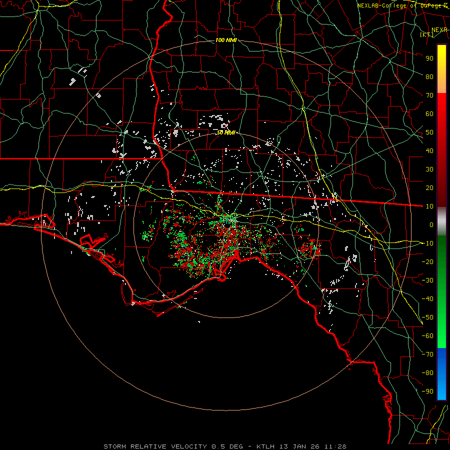Click the NEXR label above the scale
This screenshot has width=450, height=450.
(439, 30)
